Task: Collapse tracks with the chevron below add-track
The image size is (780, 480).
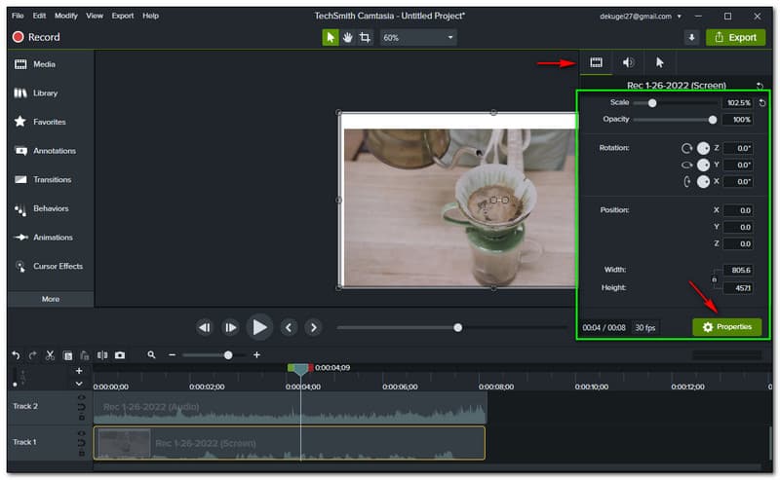Action: click(x=79, y=384)
